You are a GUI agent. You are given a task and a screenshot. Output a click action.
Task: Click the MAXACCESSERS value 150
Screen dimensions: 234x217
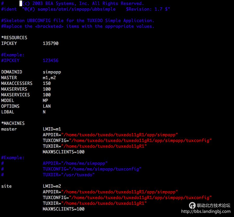[x=47, y=83]
